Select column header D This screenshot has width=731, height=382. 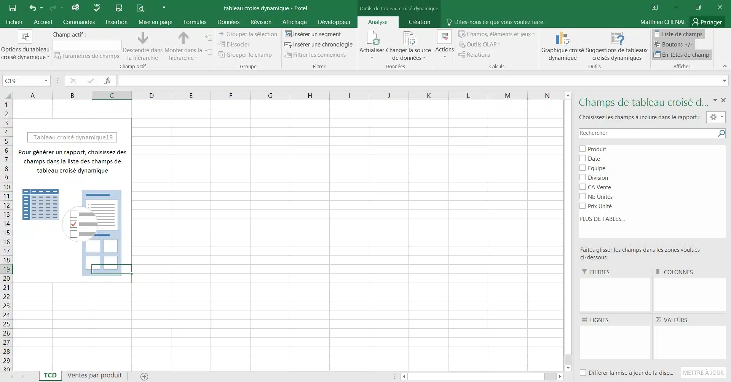(x=151, y=96)
